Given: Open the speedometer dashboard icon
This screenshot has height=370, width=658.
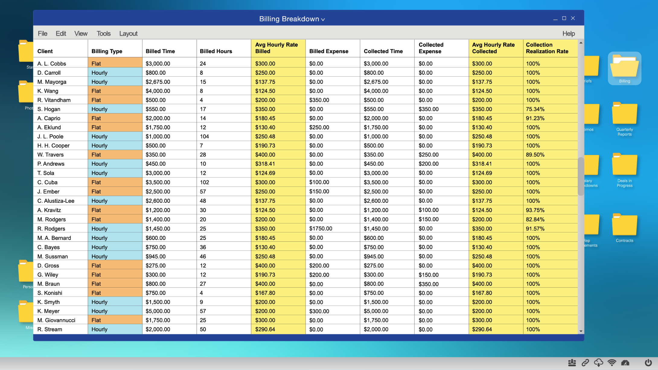Looking at the screenshot, I should (x=625, y=363).
